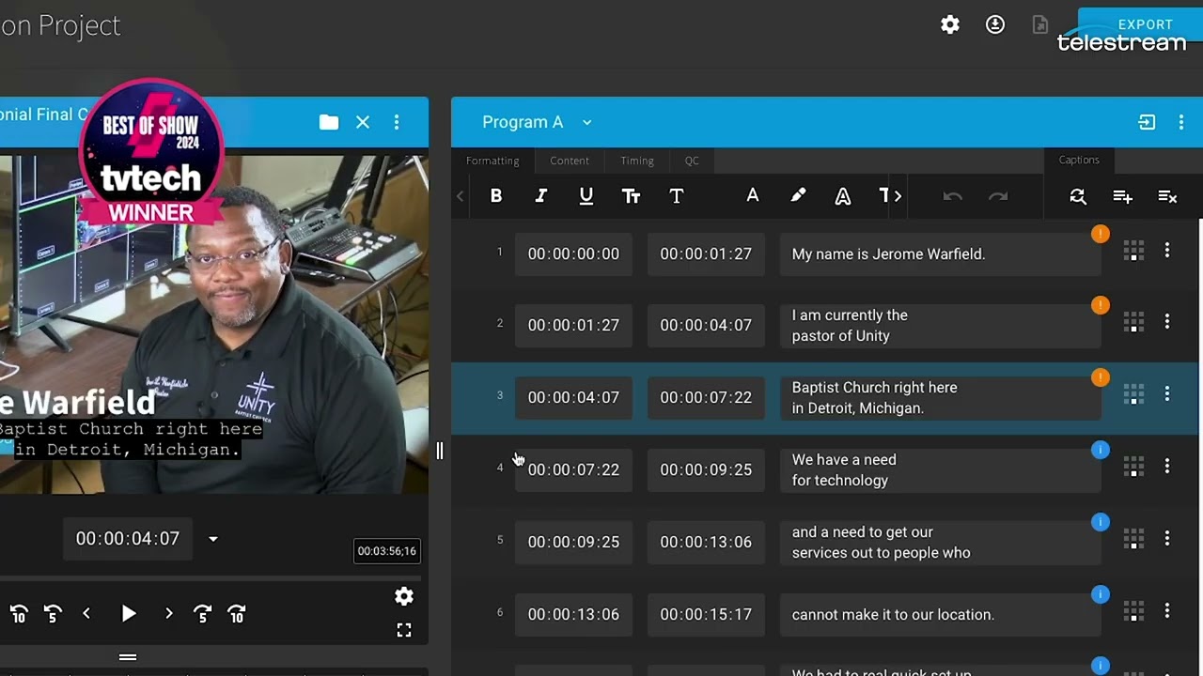The width and height of the screenshot is (1203, 676).
Task: Open Program A panel three-dot menu
Action: tap(1181, 122)
